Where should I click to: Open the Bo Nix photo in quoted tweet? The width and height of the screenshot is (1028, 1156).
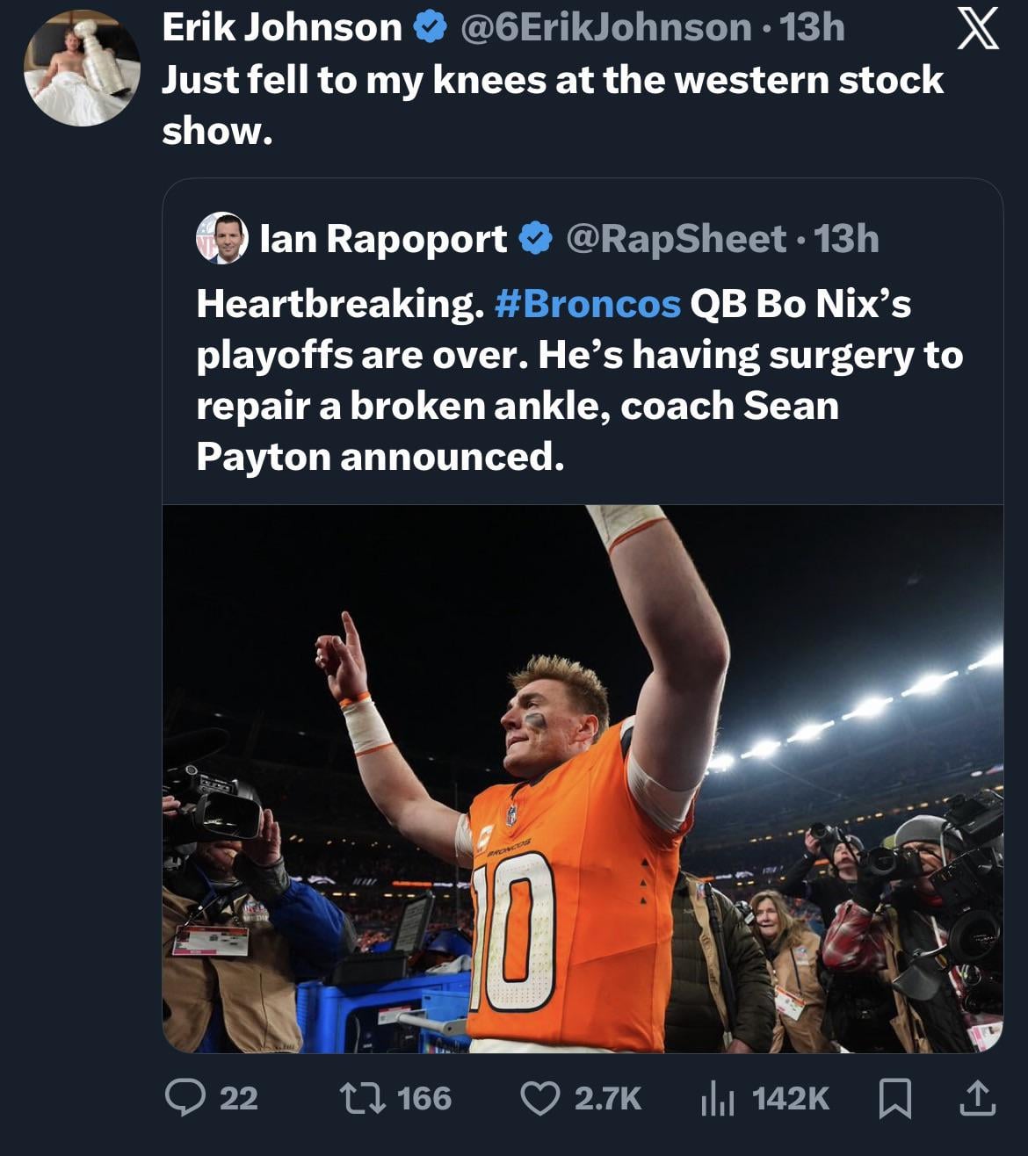click(583, 778)
